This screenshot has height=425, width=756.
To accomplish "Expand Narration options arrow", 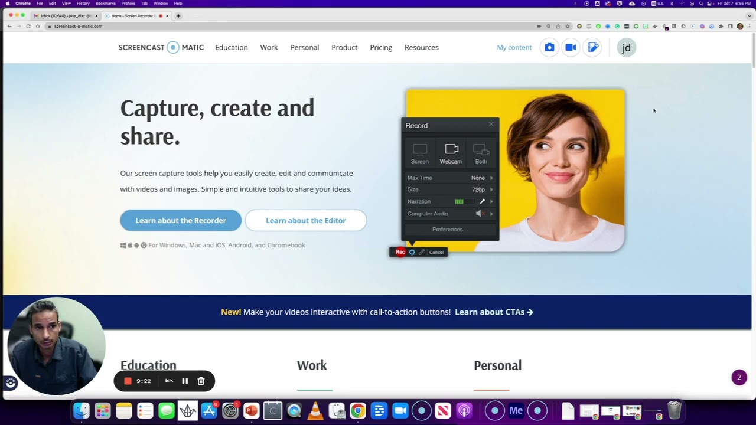I will pyautogui.click(x=491, y=201).
